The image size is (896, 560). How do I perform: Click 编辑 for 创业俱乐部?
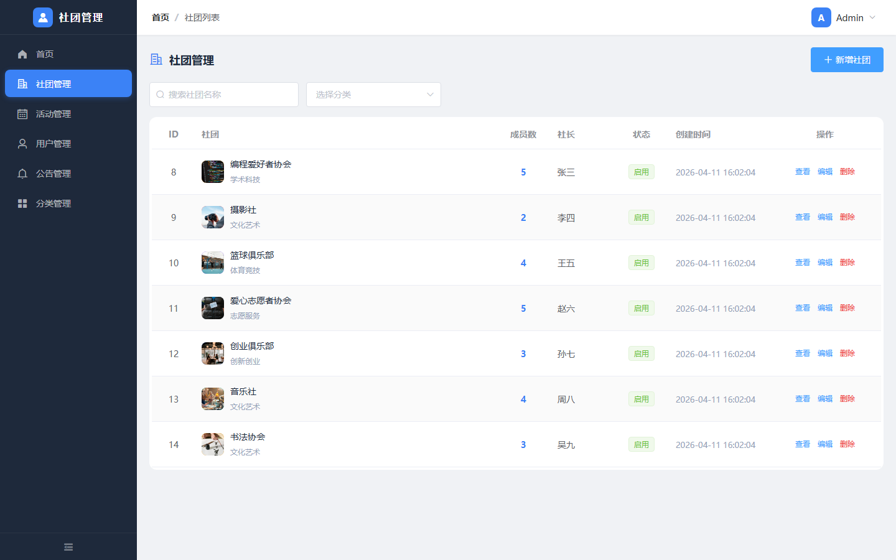tap(825, 353)
